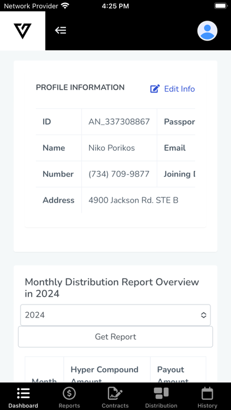The image size is (231, 410).
Task: Click the Monthly Distribution Report Overview heading
Action: 112,287
